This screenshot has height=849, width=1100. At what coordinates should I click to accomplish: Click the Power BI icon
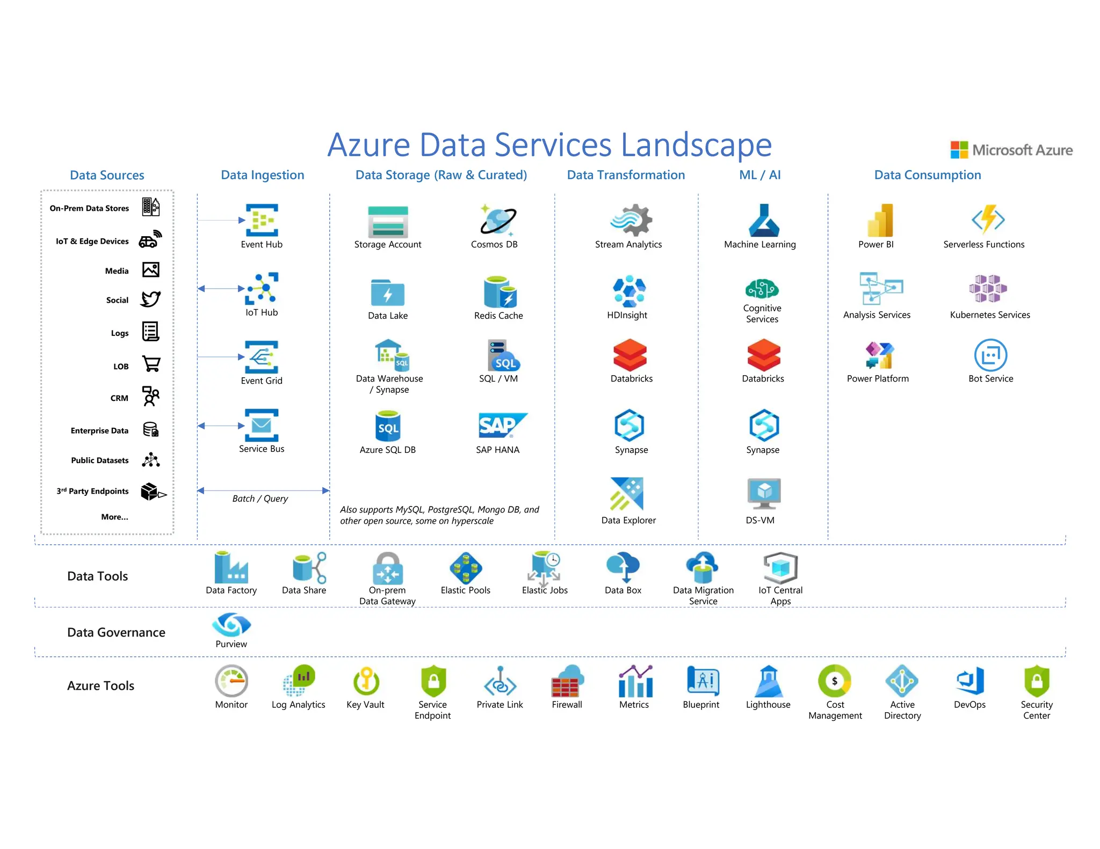click(x=880, y=220)
